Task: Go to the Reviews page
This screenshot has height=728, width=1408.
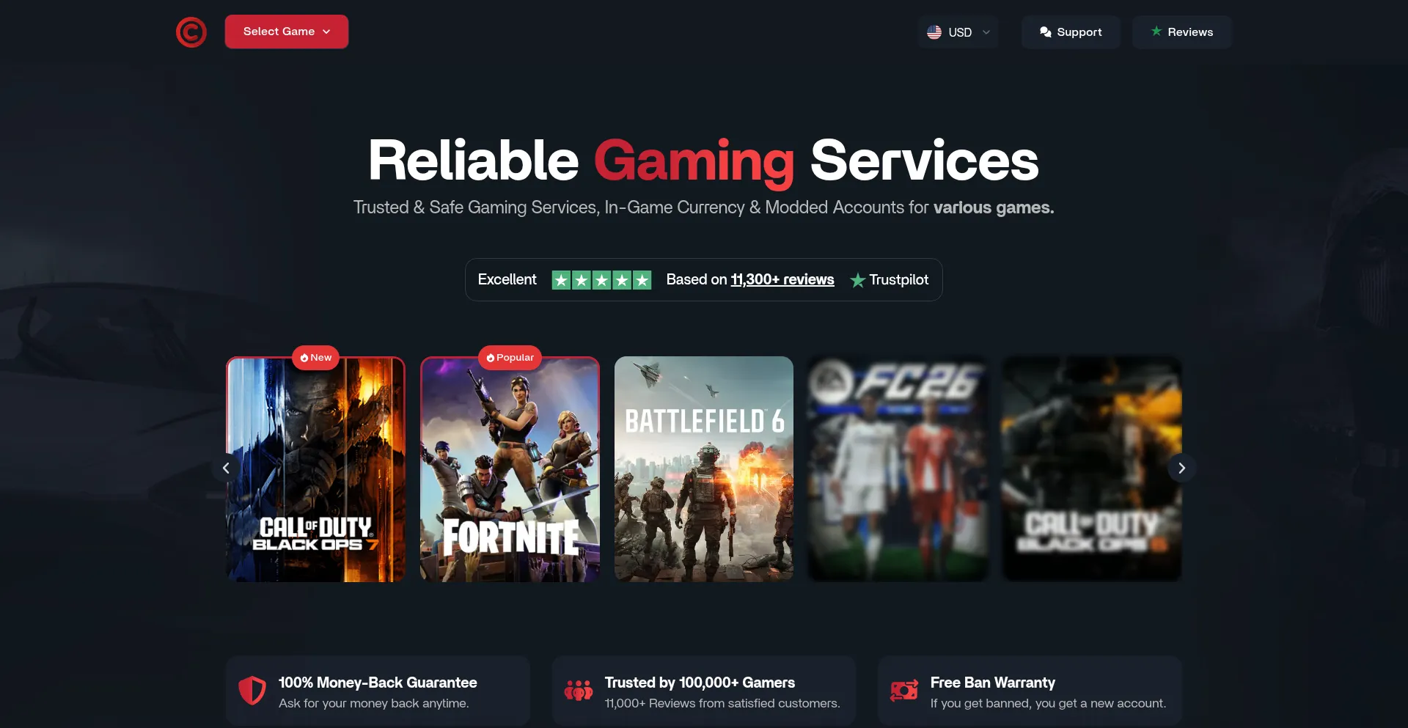Action: point(1181,32)
